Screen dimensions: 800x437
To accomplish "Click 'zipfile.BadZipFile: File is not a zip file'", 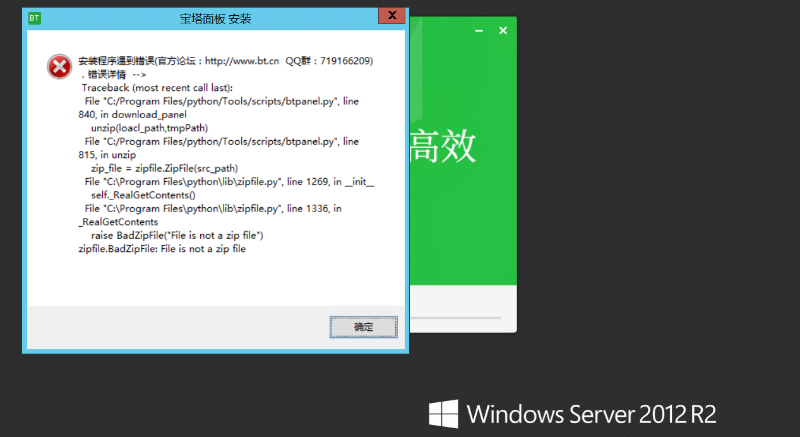I will [162, 249].
